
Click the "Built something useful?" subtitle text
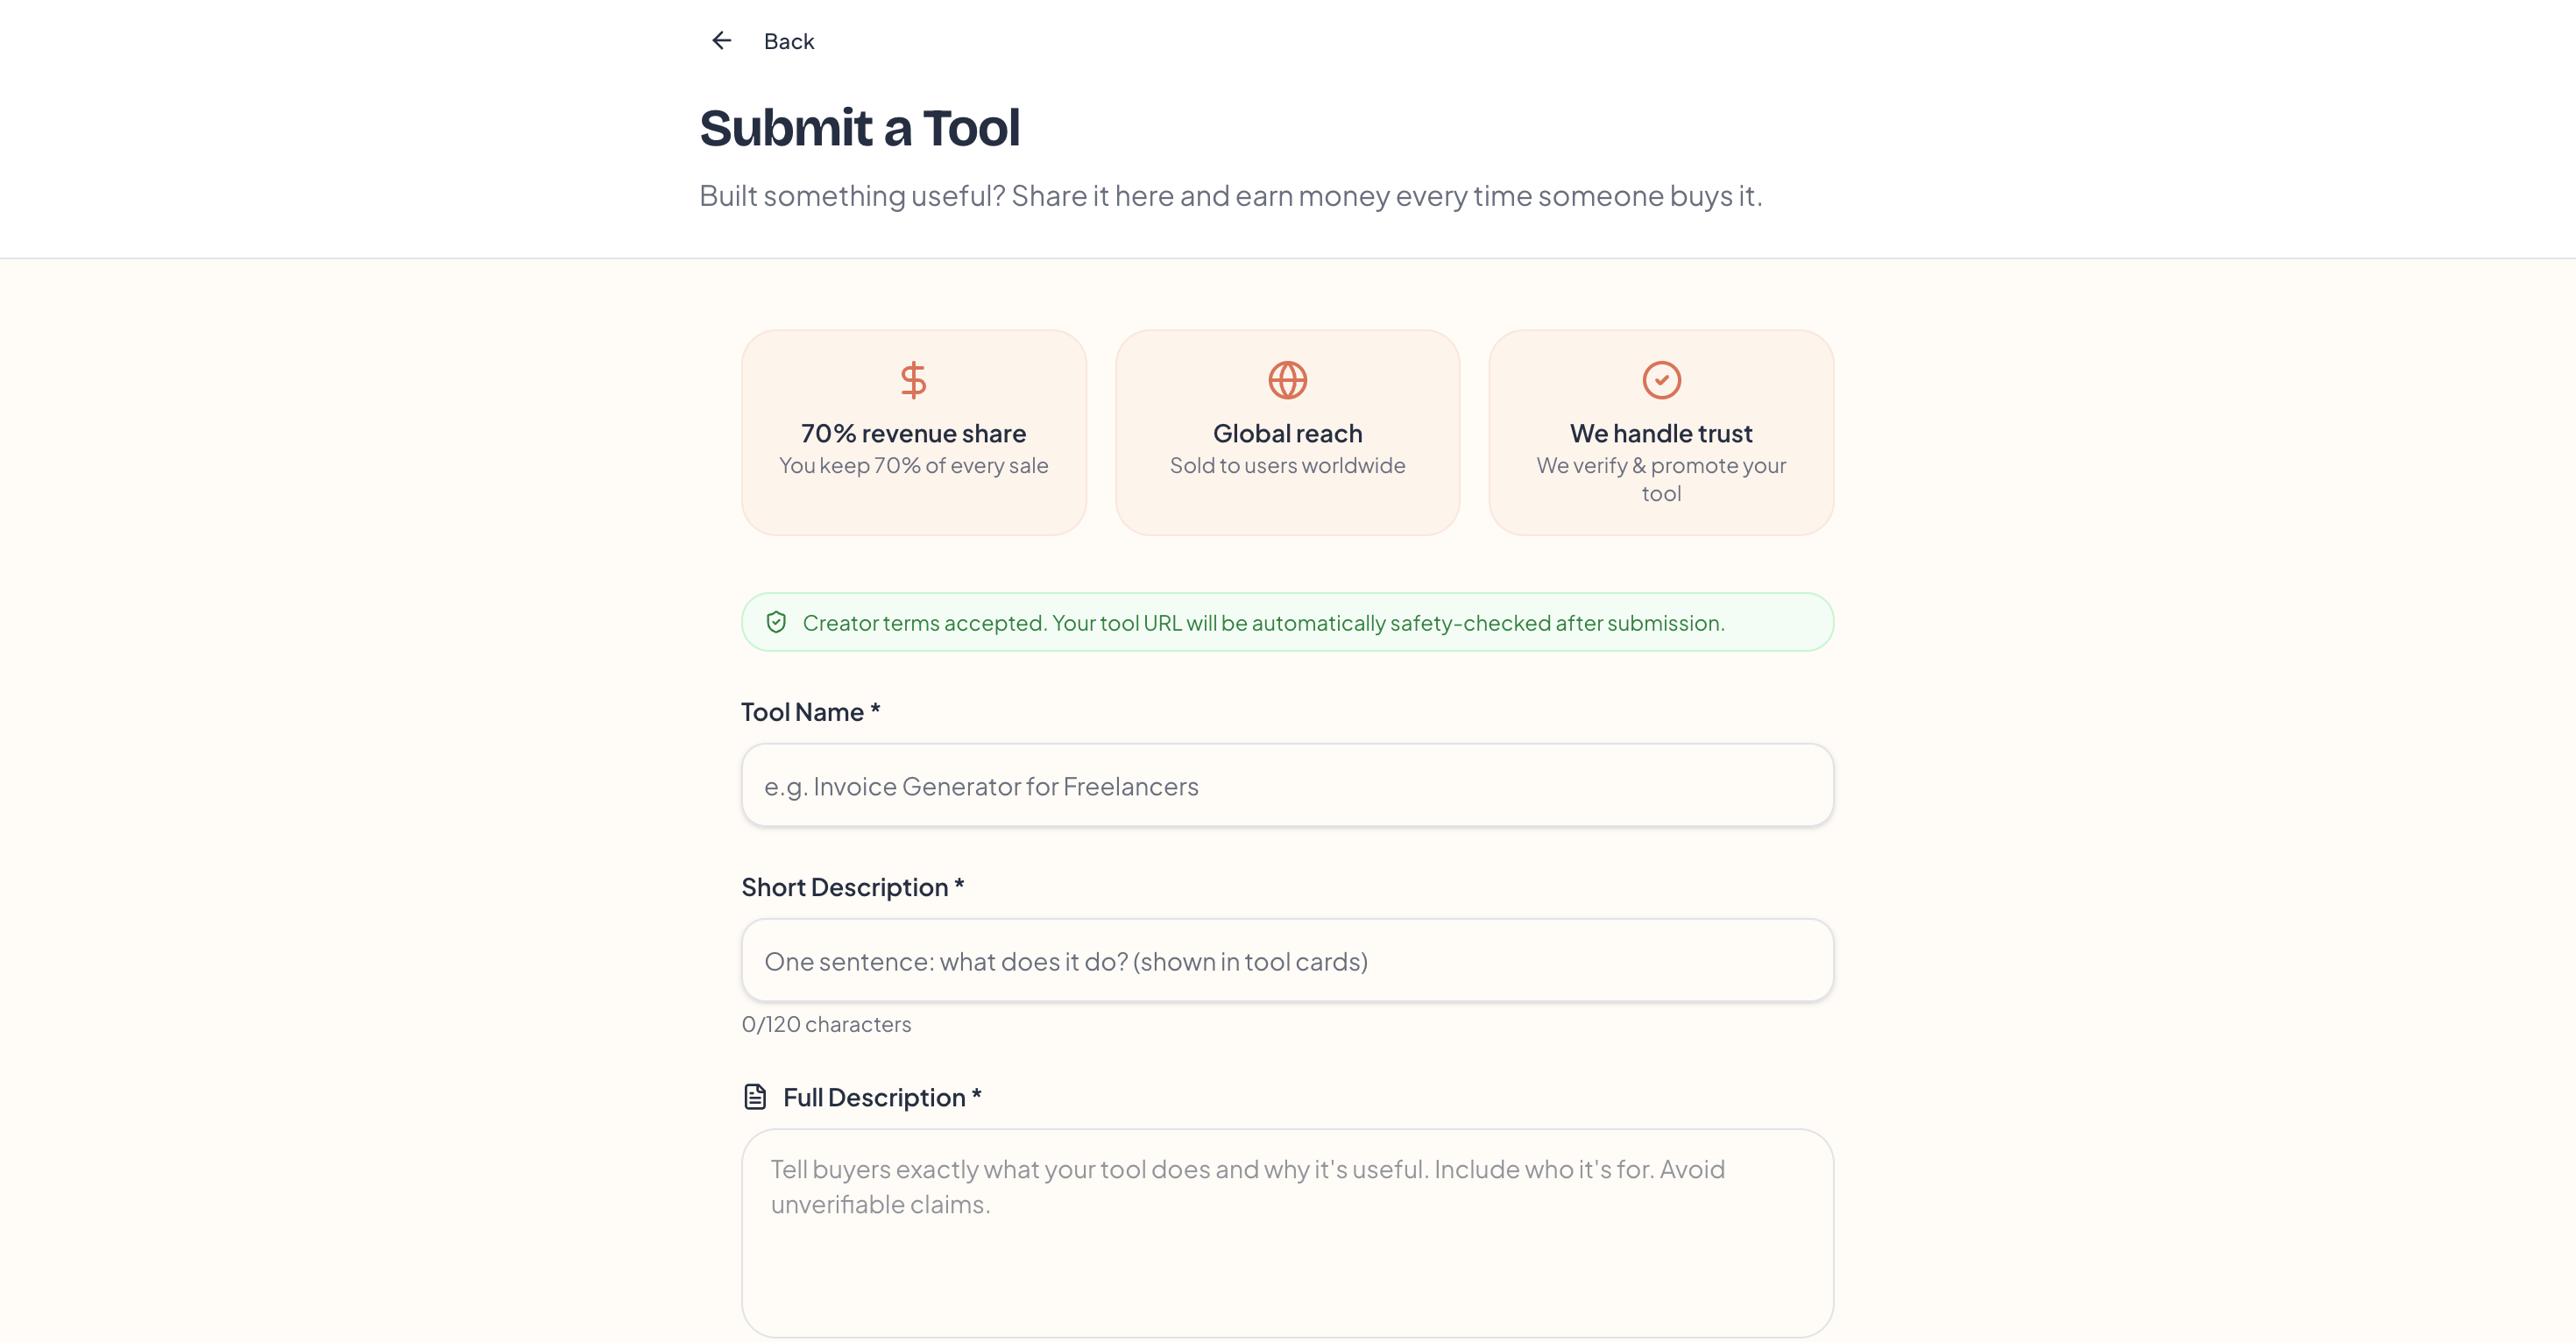click(1230, 195)
